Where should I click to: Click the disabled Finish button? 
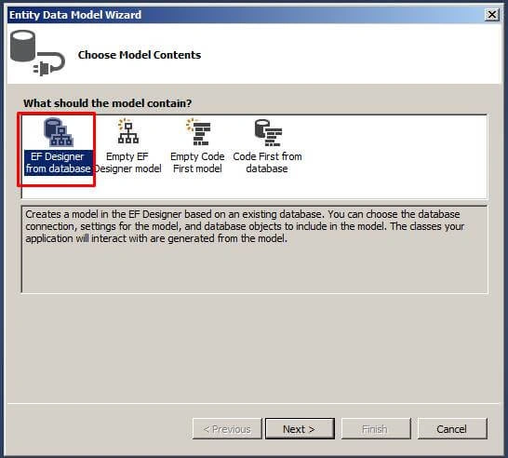click(x=376, y=429)
